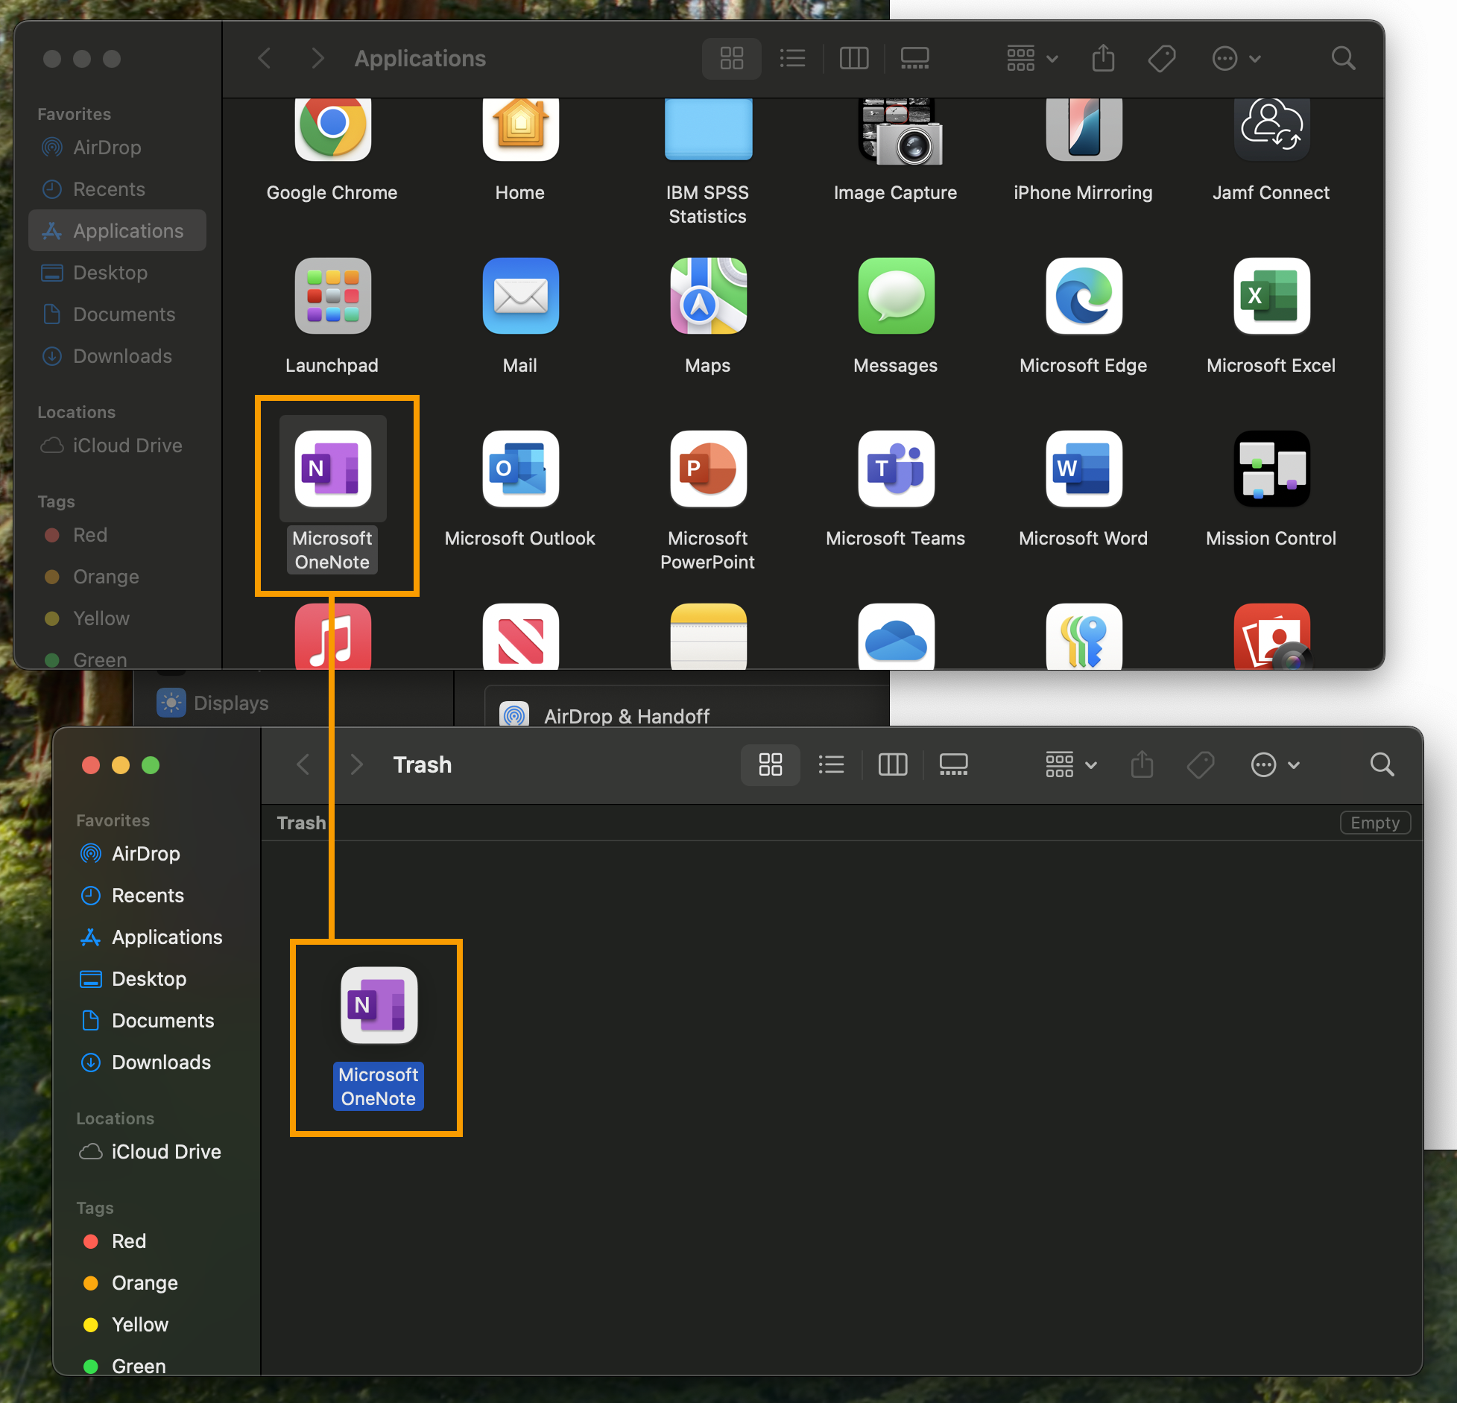The height and width of the screenshot is (1403, 1457).
Task: Select the Notes app icon
Action: 708,636
